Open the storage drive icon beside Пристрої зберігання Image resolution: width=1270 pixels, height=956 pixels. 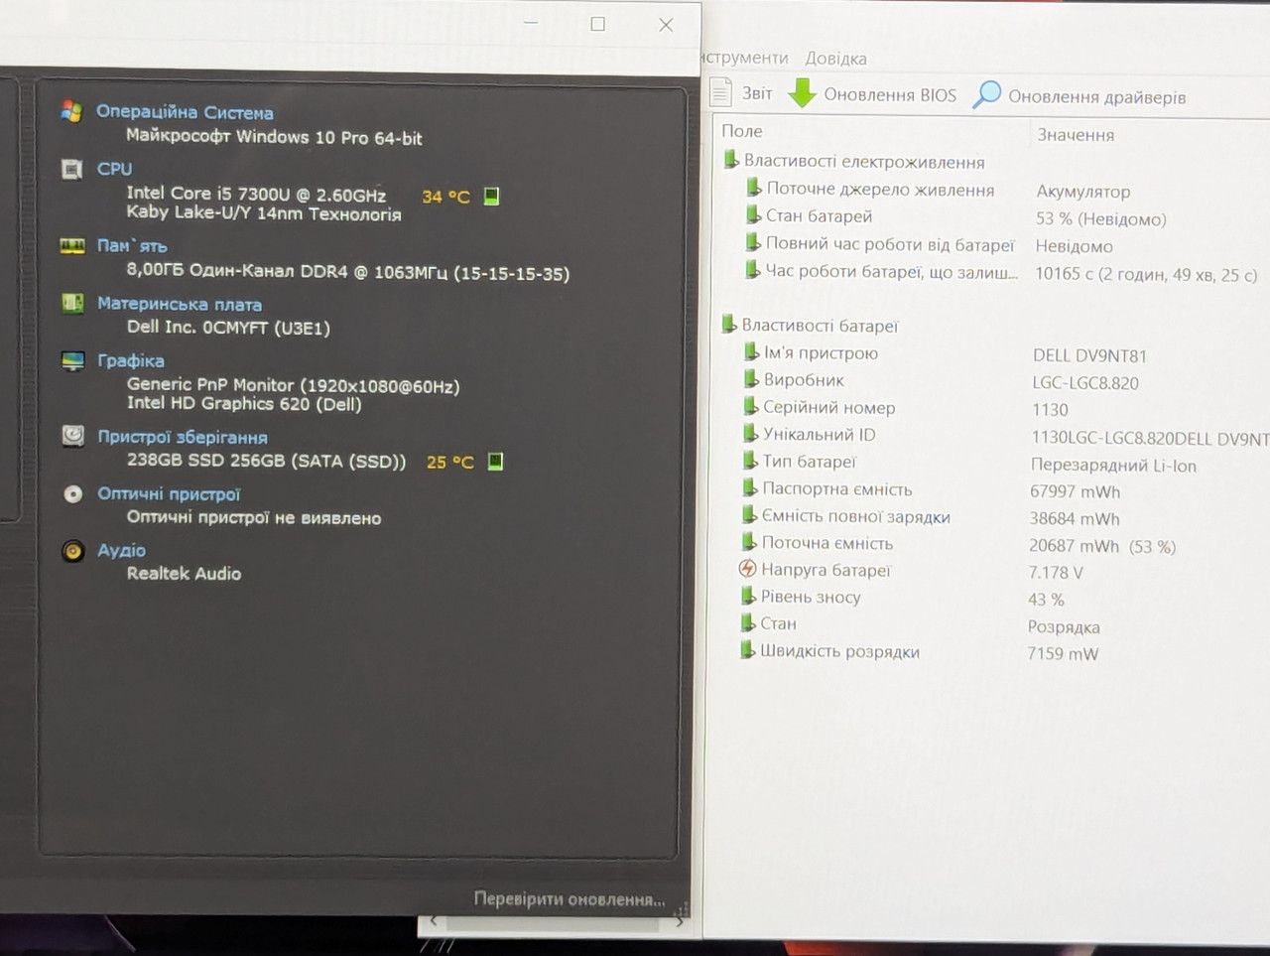(72, 435)
